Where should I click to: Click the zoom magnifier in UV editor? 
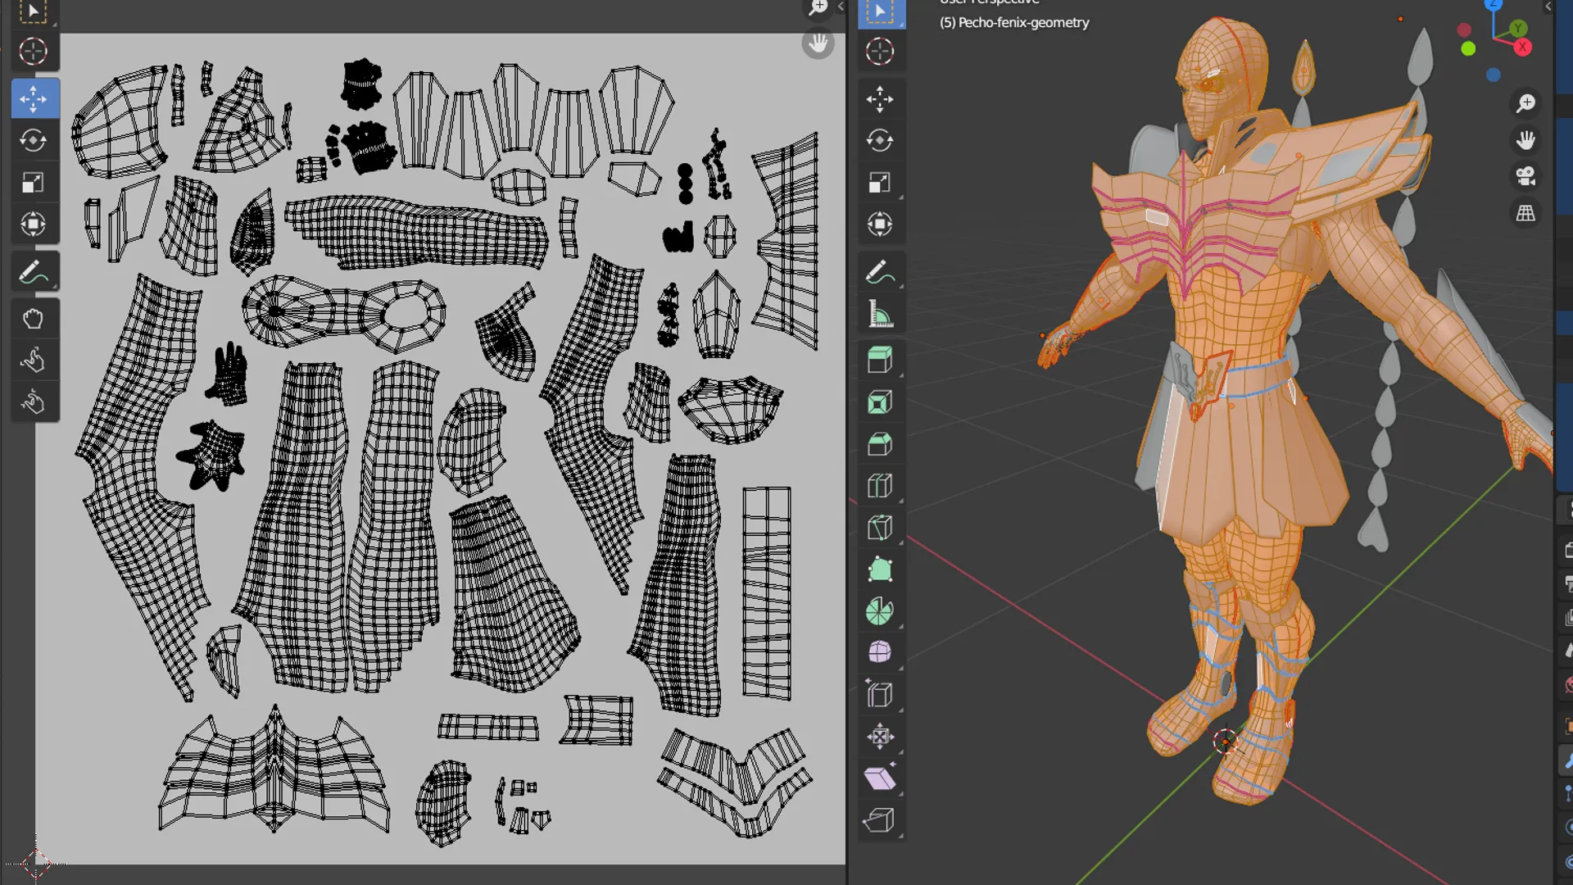[818, 8]
